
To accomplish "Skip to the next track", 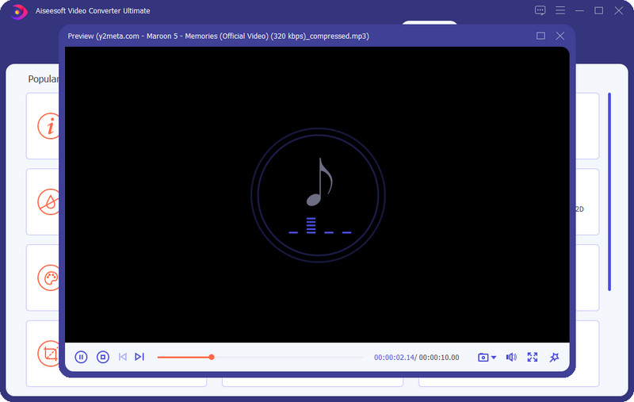I will [x=139, y=357].
